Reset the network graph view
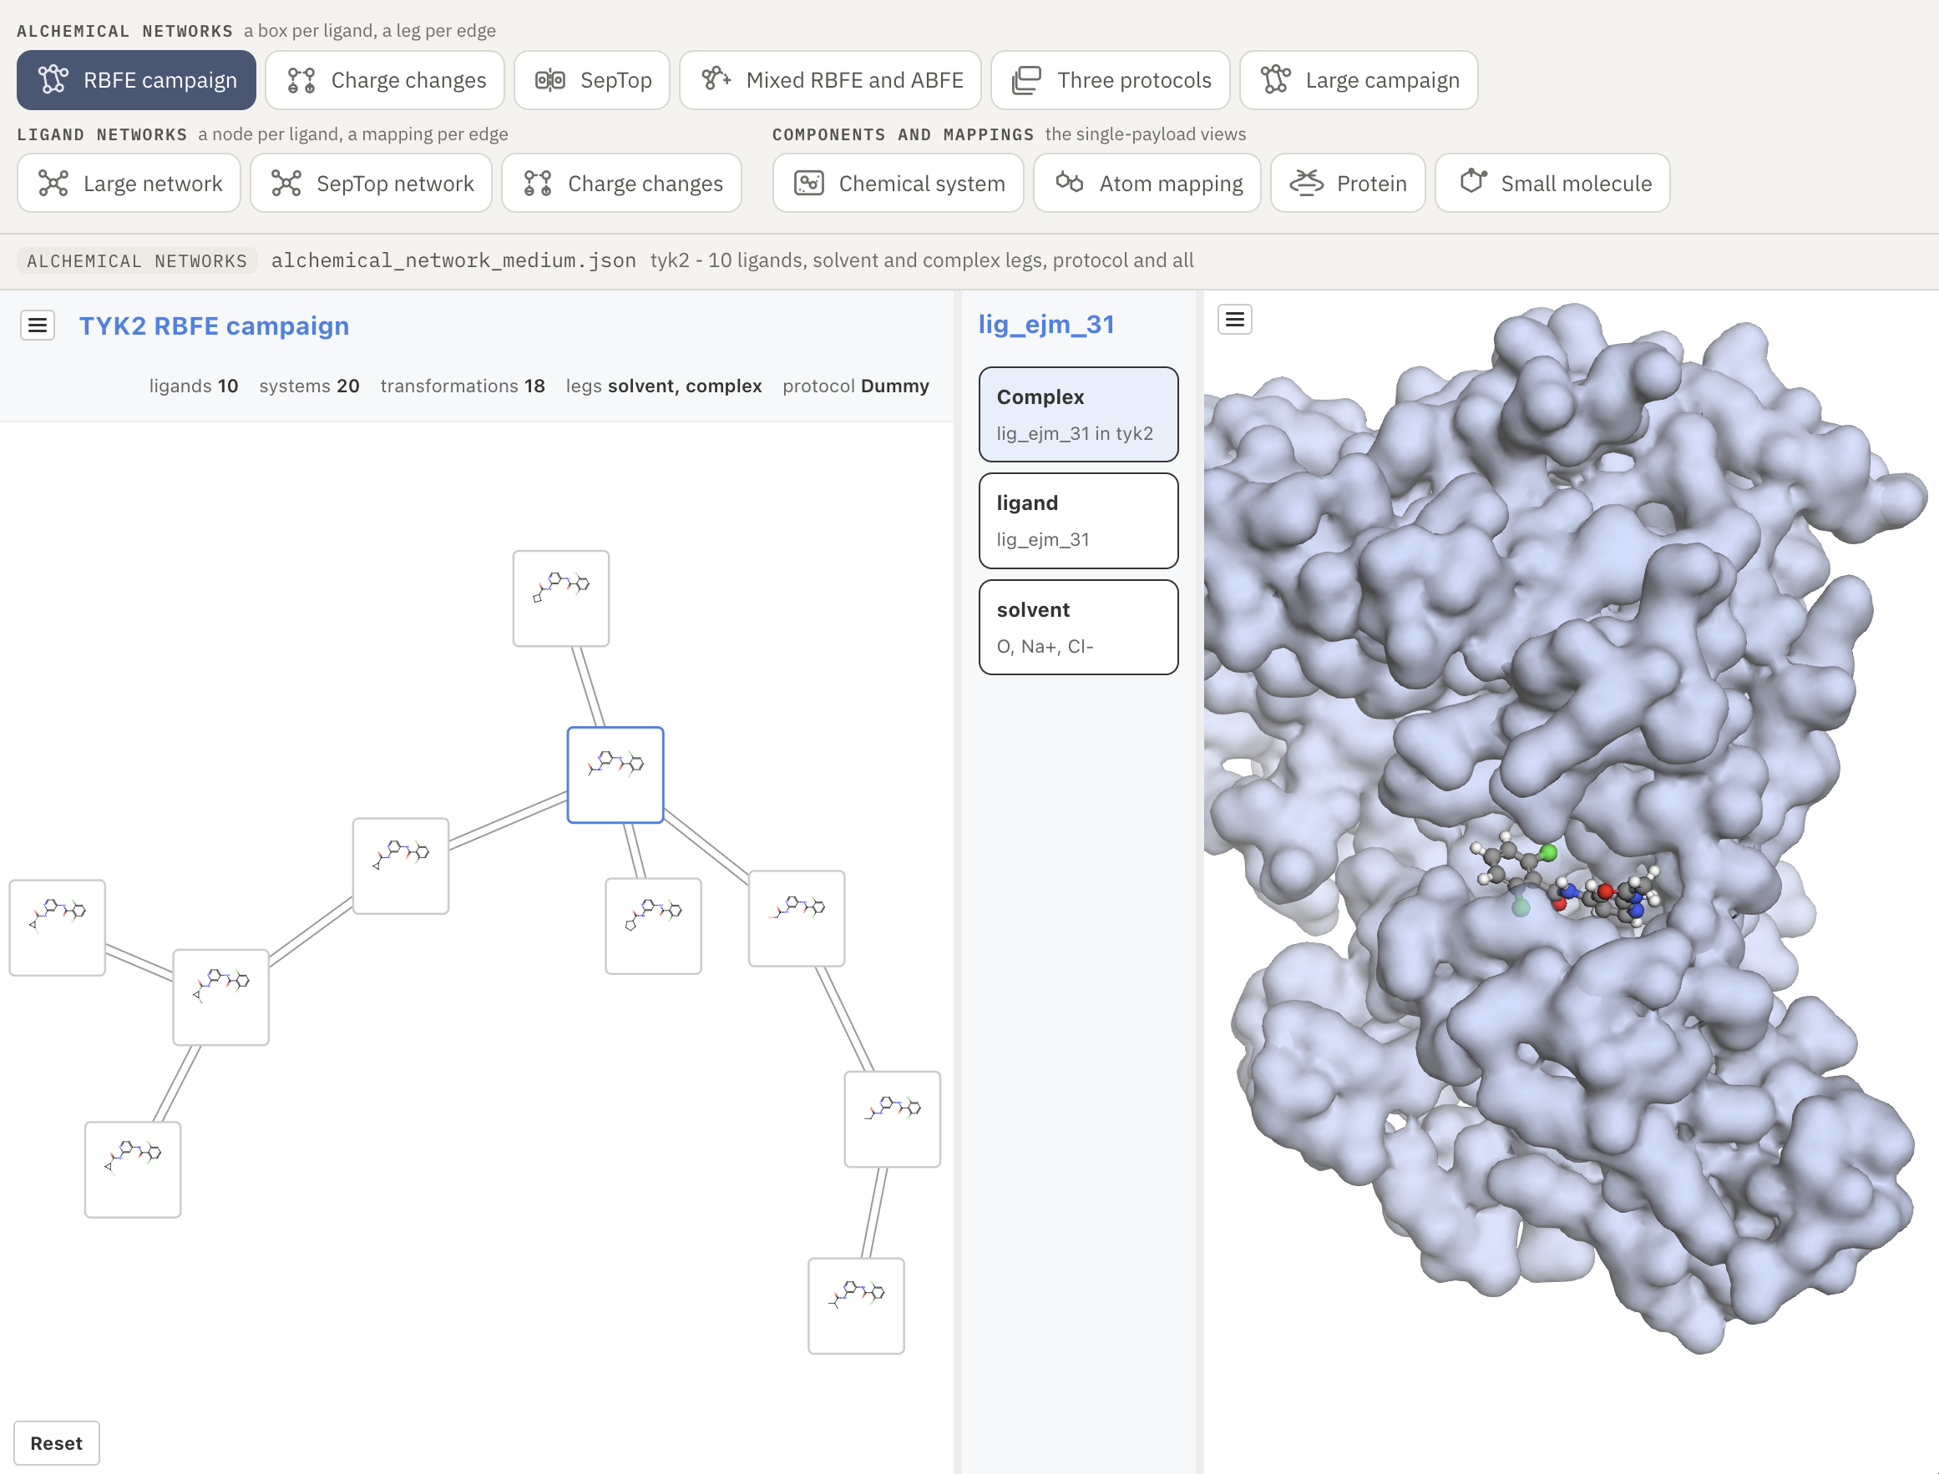Viewport: 1939px width, 1474px height. tap(56, 1442)
